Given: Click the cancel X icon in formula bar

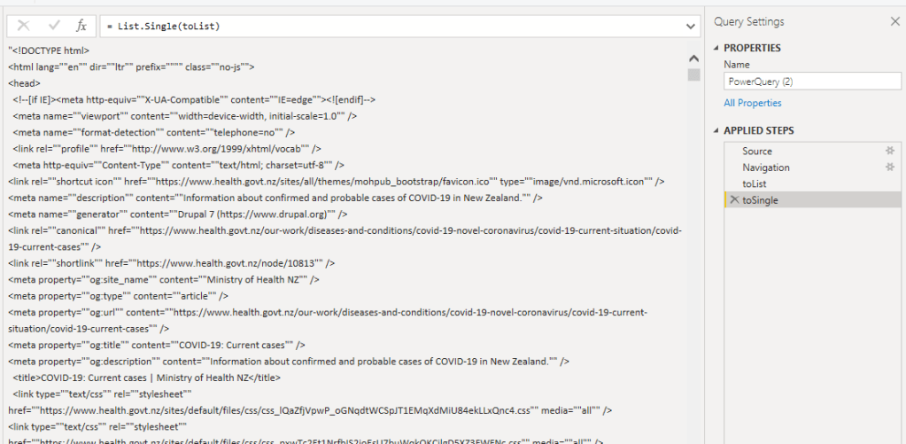Looking at the screenshot, I should click(24, 26).
